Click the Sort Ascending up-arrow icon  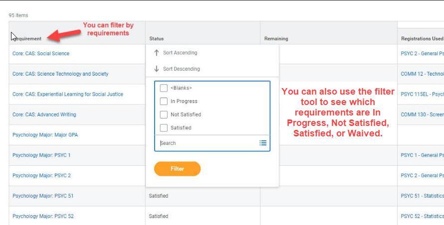pos(157,53)
